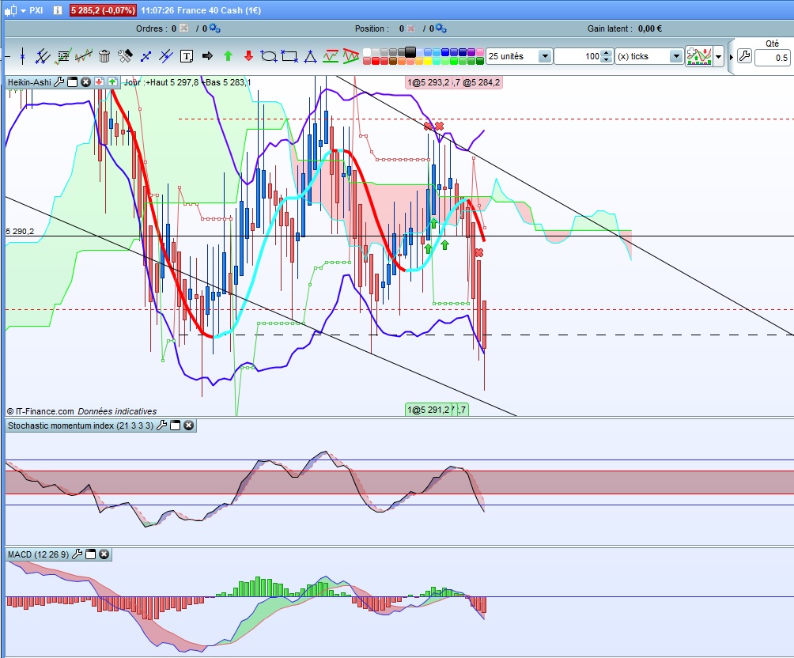The width and height of the screenshot is (794, 658).
Task: Select the triangle drawing tool
Action: tap(310, 56)
